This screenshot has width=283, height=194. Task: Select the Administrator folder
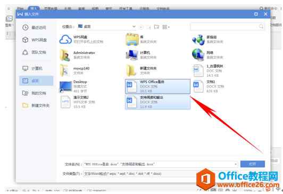(77, 55)
